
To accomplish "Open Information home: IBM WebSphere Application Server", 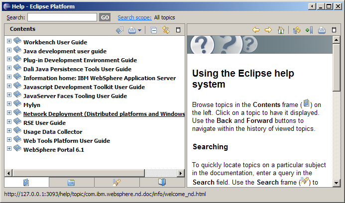I will click(x=100, y=78).
